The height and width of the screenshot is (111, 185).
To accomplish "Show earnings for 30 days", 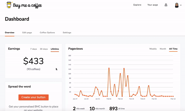I will click(44, 49).
